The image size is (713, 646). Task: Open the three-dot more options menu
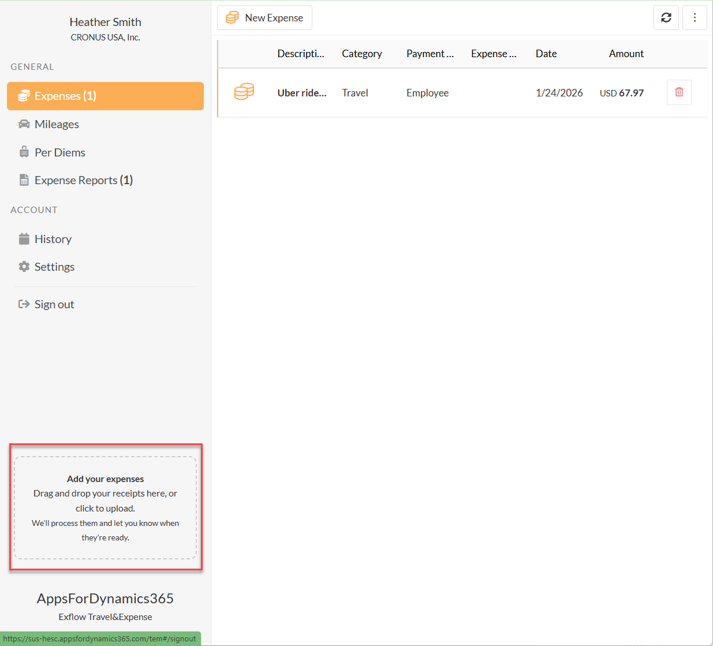coord(695,18)
